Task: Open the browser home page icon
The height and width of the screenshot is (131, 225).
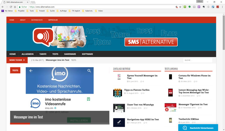Action: (x=15, y=7)
